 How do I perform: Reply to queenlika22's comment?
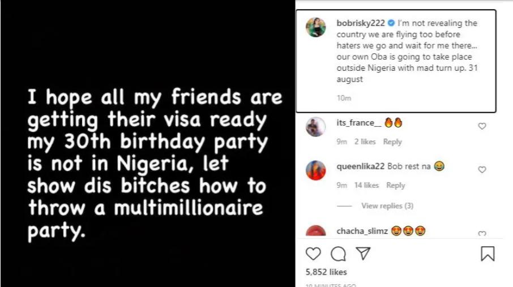tap(395, 185)
